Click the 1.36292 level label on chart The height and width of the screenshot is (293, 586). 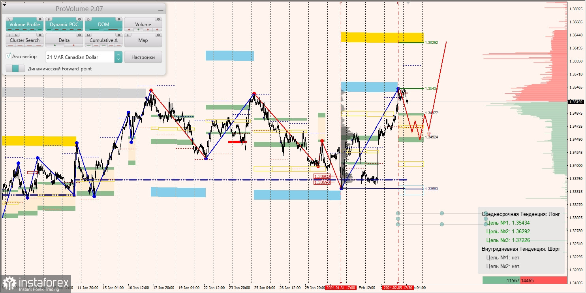point(431,42)
